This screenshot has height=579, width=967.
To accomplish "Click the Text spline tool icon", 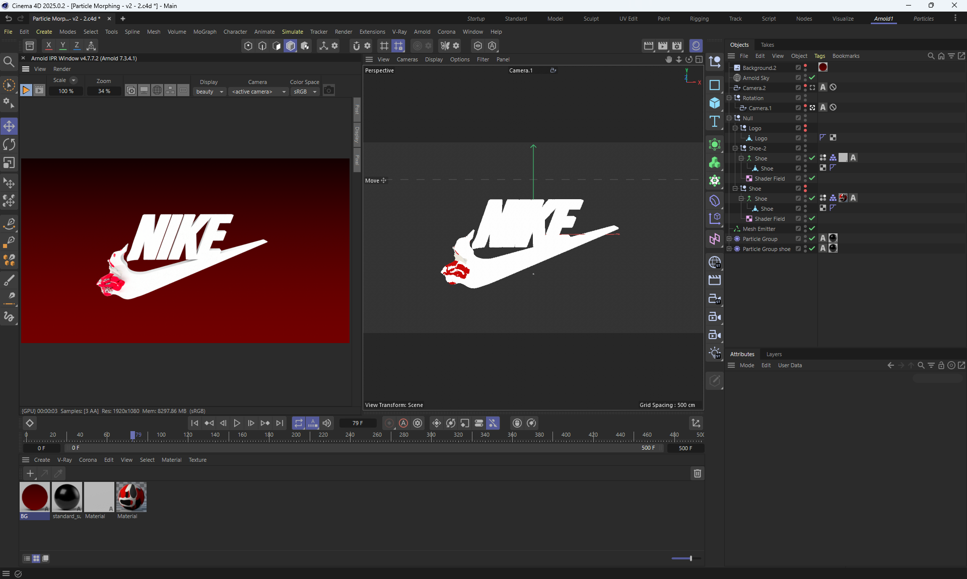I will 714,121.
